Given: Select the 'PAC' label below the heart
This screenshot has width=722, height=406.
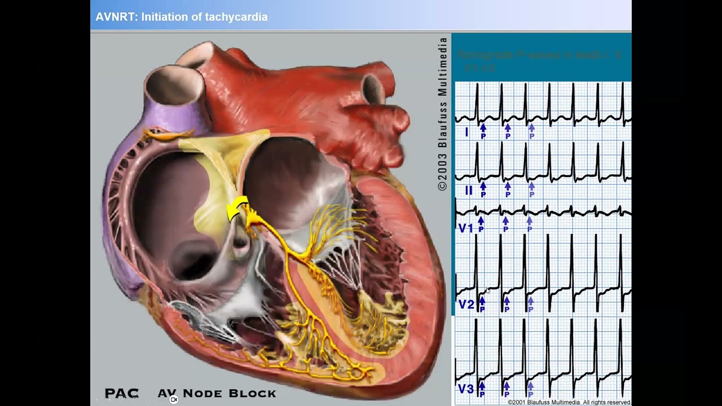Looking at the screenshot, I should (121, 393).
